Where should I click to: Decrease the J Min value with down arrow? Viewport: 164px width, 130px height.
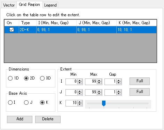pyautogui.click(x=80, y=94)
